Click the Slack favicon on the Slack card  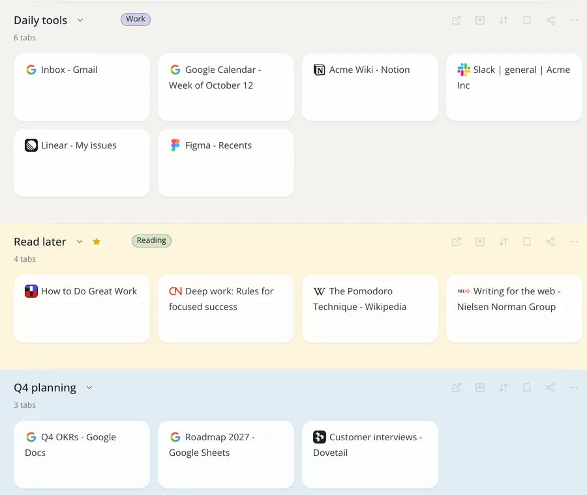464,70
